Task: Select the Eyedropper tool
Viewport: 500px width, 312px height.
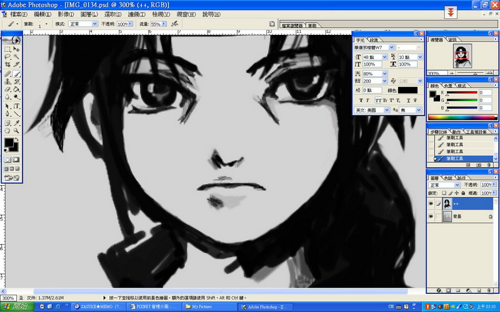Action: tap(16, 123)
